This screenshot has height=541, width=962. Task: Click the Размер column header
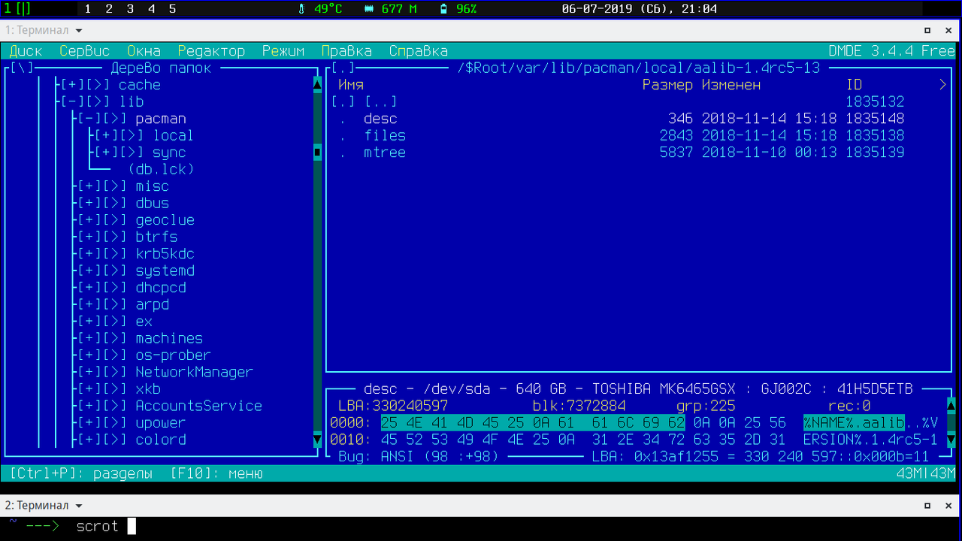click(x=667, y=85)
